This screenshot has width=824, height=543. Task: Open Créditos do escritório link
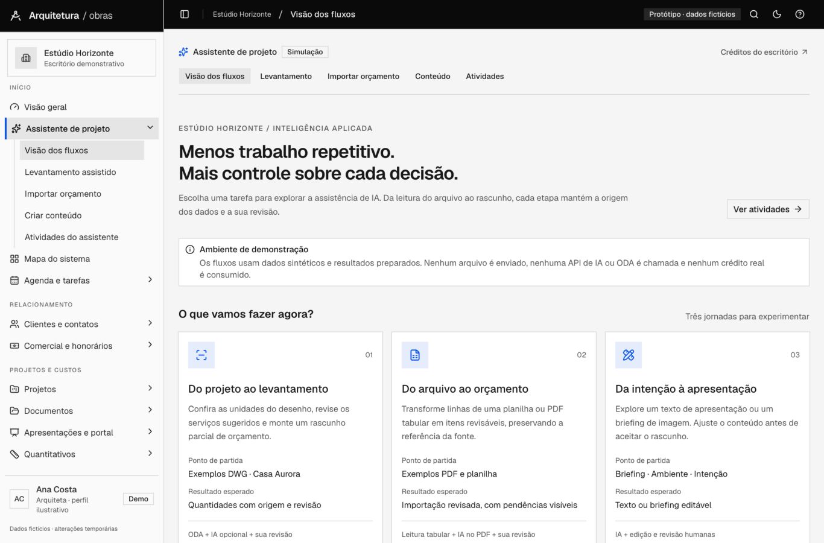[764, 52]
